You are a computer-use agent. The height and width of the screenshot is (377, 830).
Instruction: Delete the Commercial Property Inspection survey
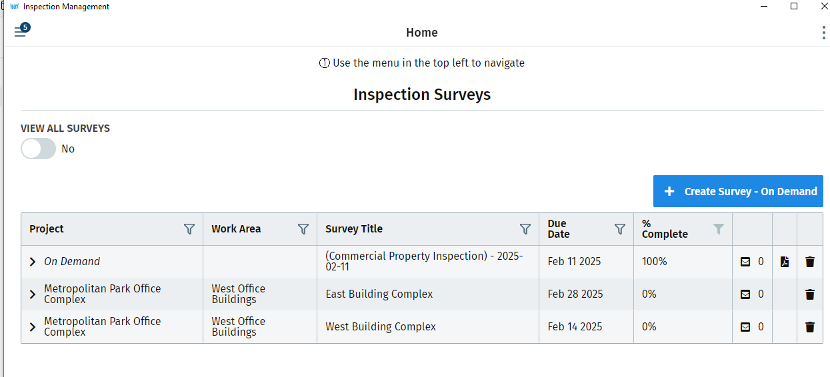[810, 262]
